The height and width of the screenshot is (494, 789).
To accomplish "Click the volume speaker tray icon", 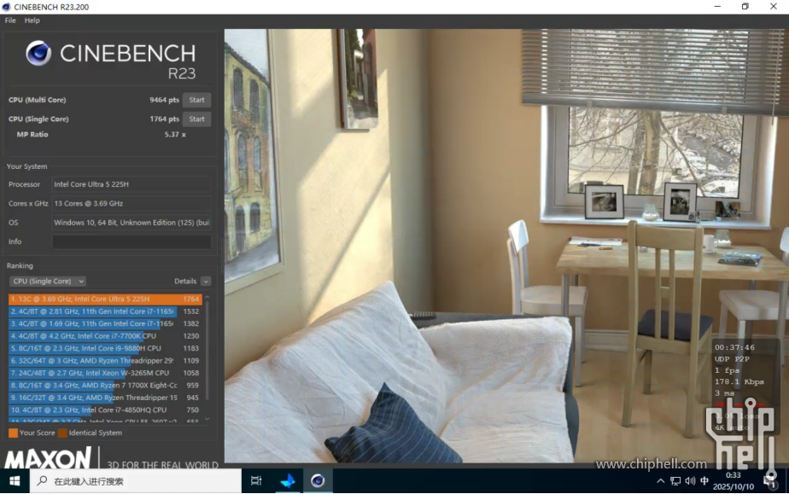I will coord(690,481).
